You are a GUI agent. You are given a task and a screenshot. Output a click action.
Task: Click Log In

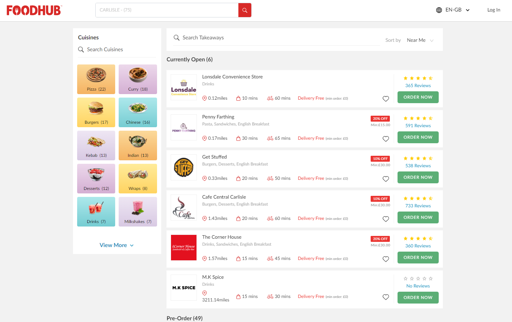494,10
